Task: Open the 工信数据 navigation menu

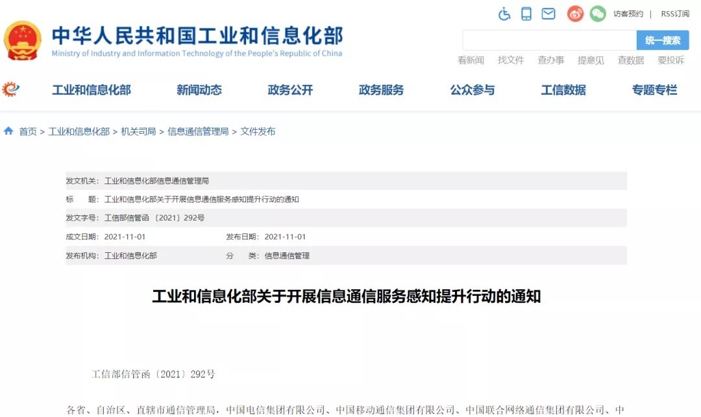Action: tap(563, 90)
